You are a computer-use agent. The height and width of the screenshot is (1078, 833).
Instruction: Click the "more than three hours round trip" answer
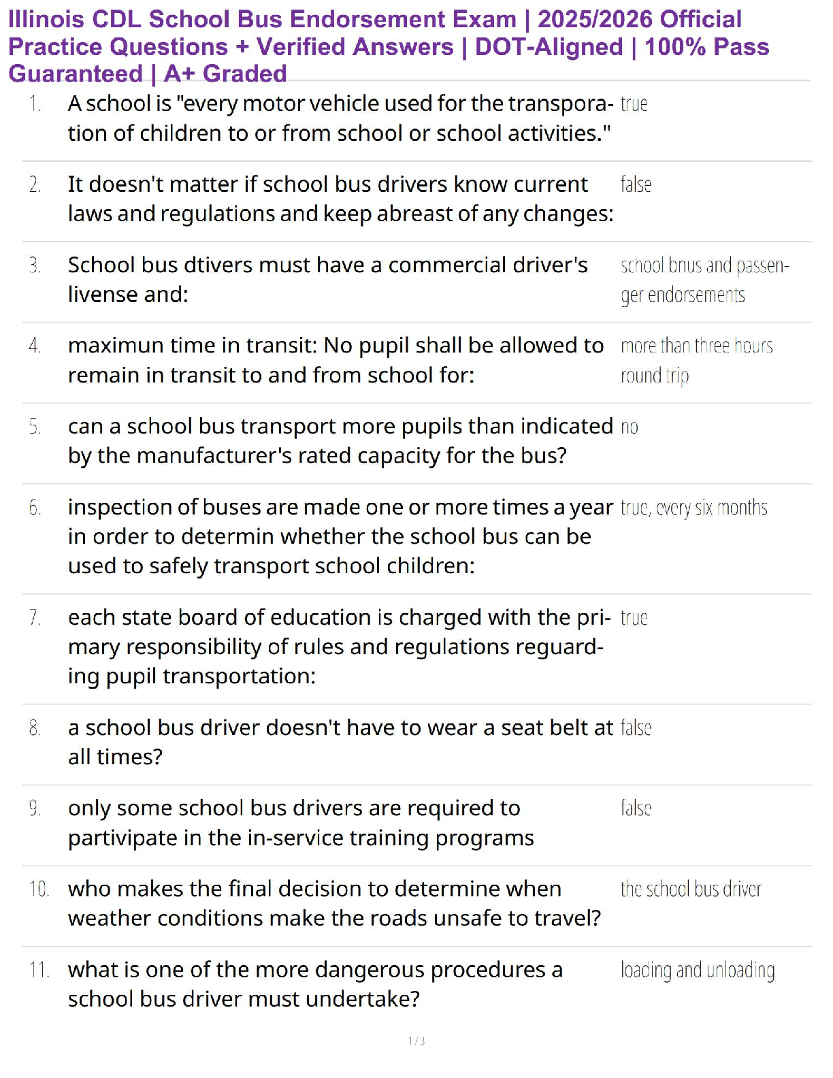(x=696, y=360)
